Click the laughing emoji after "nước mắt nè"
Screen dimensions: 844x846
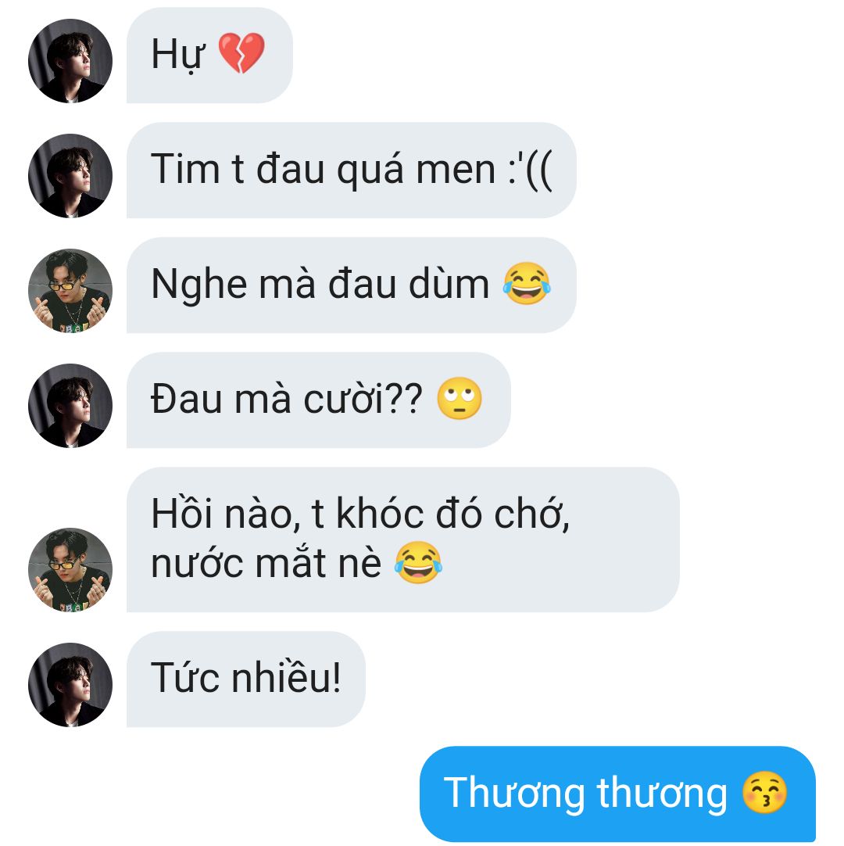pos(419,562)
